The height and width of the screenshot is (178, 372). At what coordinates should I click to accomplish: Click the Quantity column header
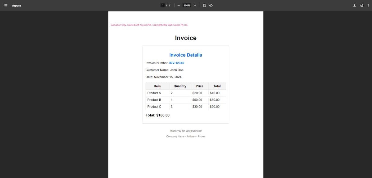tap(180, 86)
